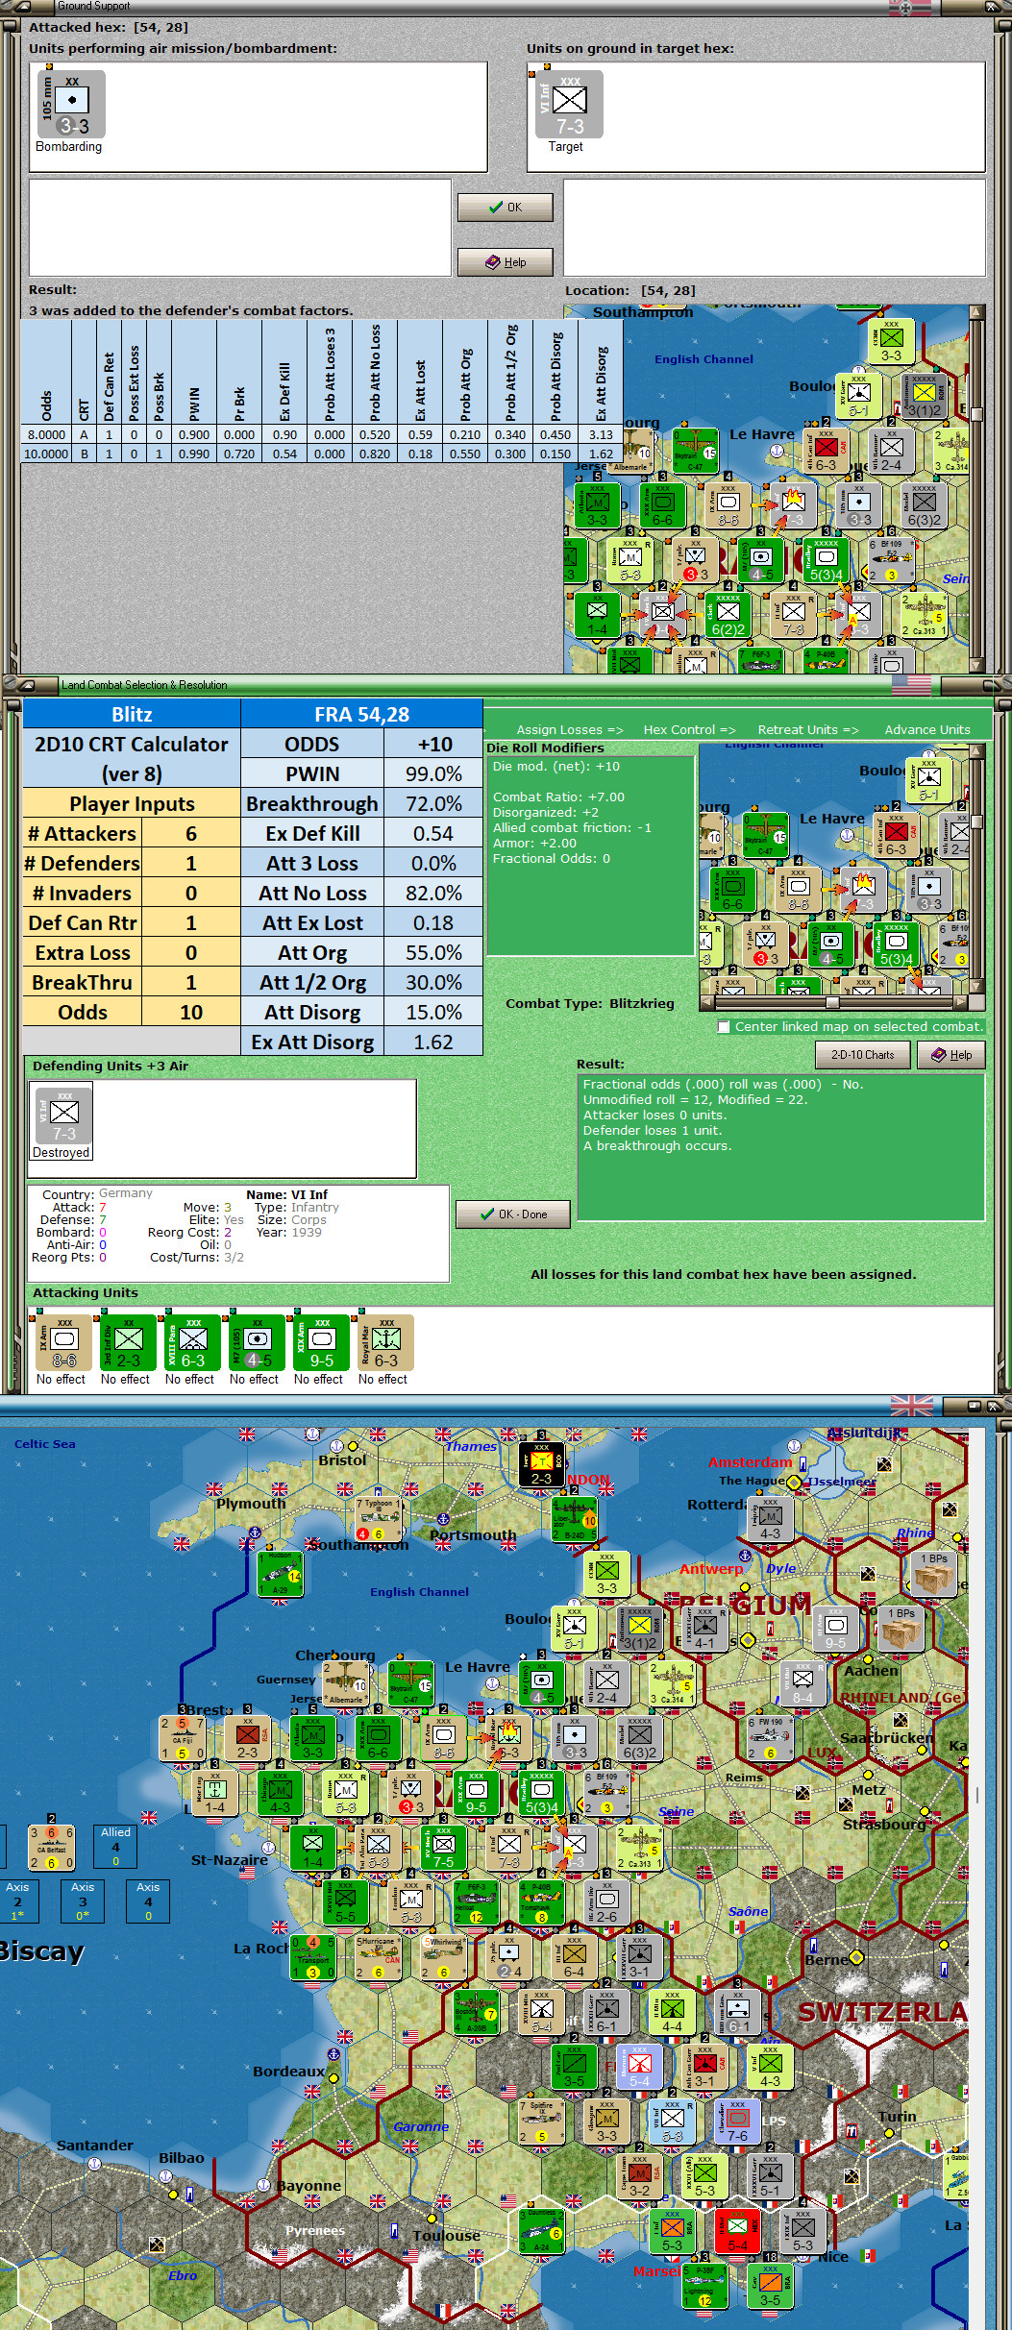The height and width of the screenshot is (2330, 1012).
Task: Move Land Combat mini-map horizontal scroll thumb
Action: [832, 1002]
